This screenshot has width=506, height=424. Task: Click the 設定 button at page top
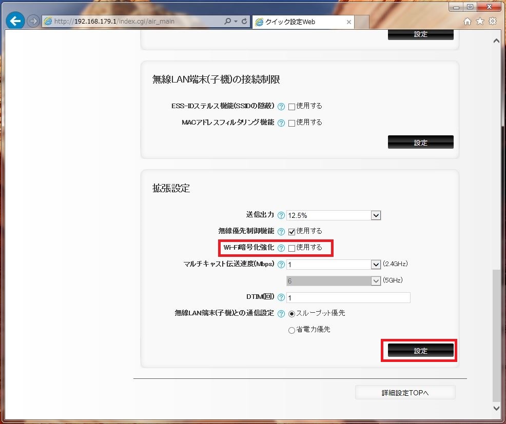420,34
